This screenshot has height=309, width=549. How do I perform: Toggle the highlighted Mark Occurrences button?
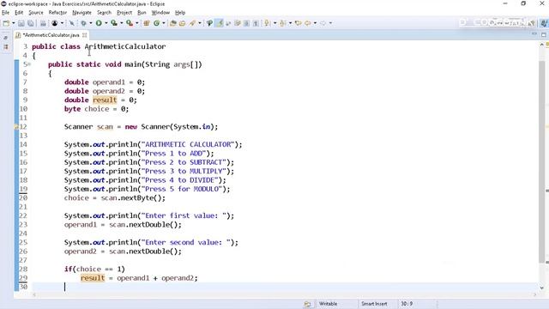pyautogui.click(x=220, y=23)
